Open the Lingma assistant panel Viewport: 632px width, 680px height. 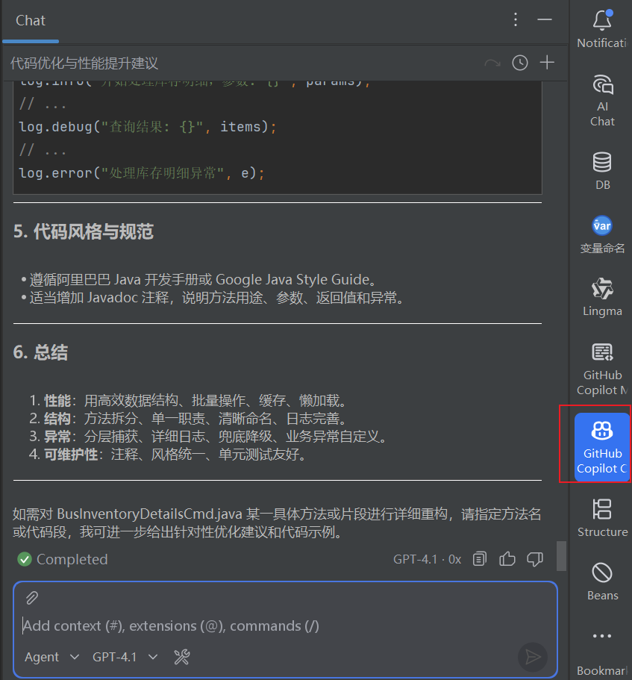601,293
